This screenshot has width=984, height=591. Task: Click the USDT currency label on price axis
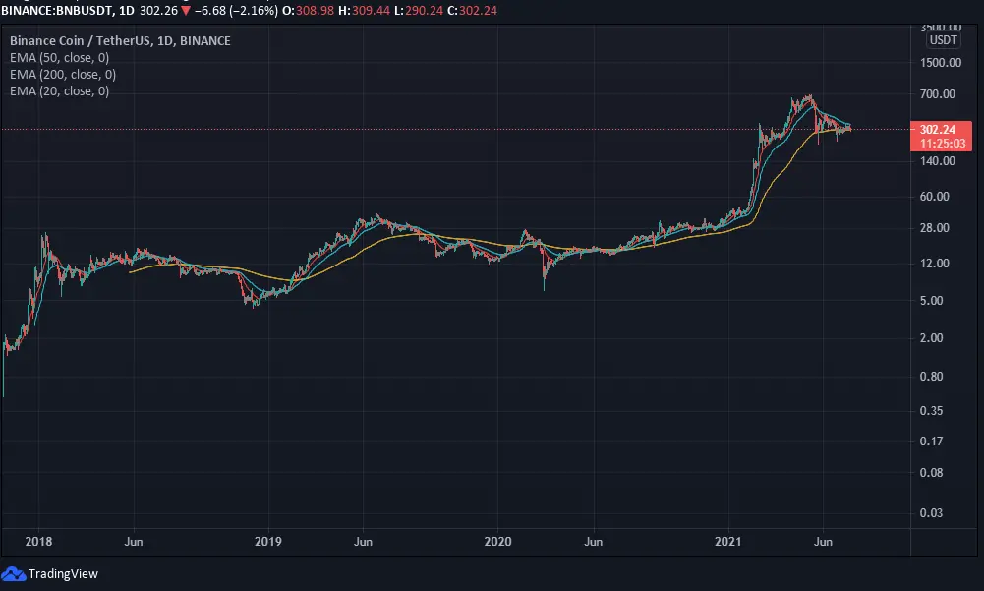coord(944,40)
